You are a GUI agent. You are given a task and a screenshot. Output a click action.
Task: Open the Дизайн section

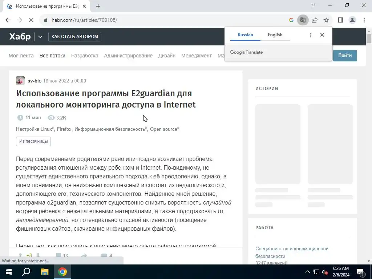(167, 56)
